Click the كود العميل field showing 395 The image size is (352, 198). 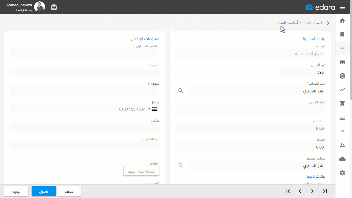[x=302, y=72]
